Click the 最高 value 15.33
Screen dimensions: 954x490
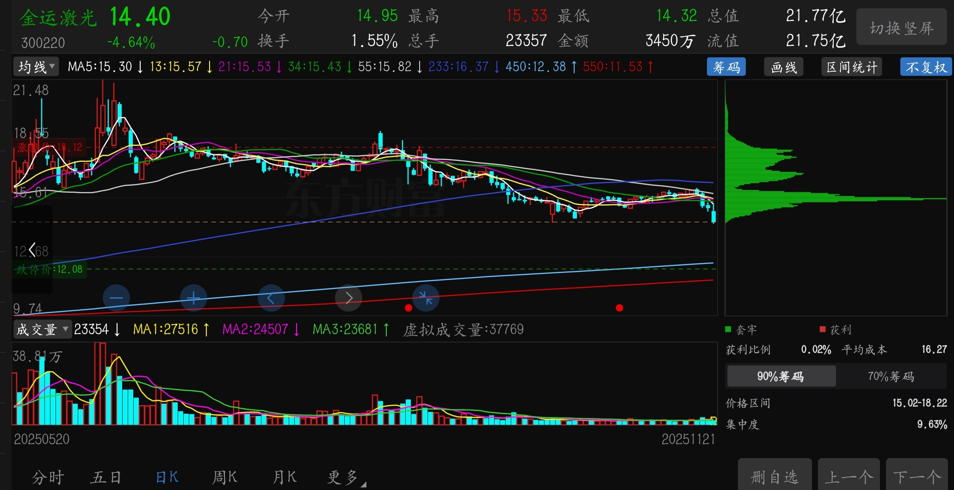[527, 16]
